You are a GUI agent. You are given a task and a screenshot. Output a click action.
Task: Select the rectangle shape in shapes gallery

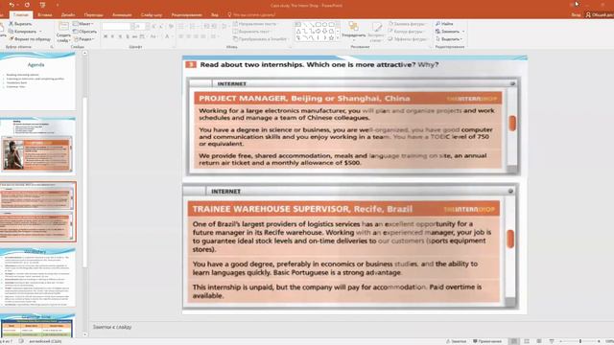point(318,24)
